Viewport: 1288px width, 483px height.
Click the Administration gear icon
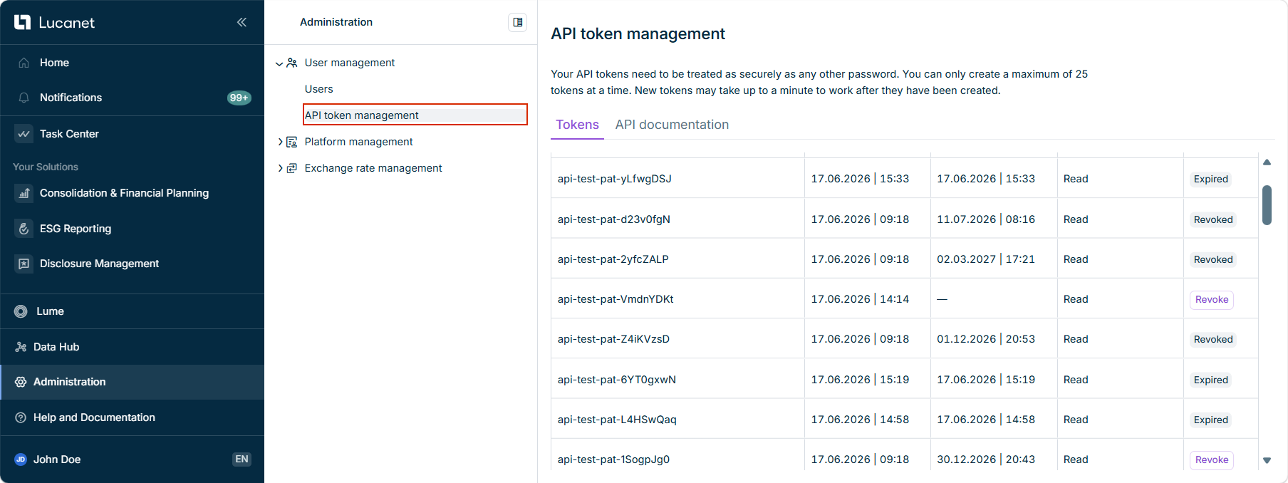point(21,382)
